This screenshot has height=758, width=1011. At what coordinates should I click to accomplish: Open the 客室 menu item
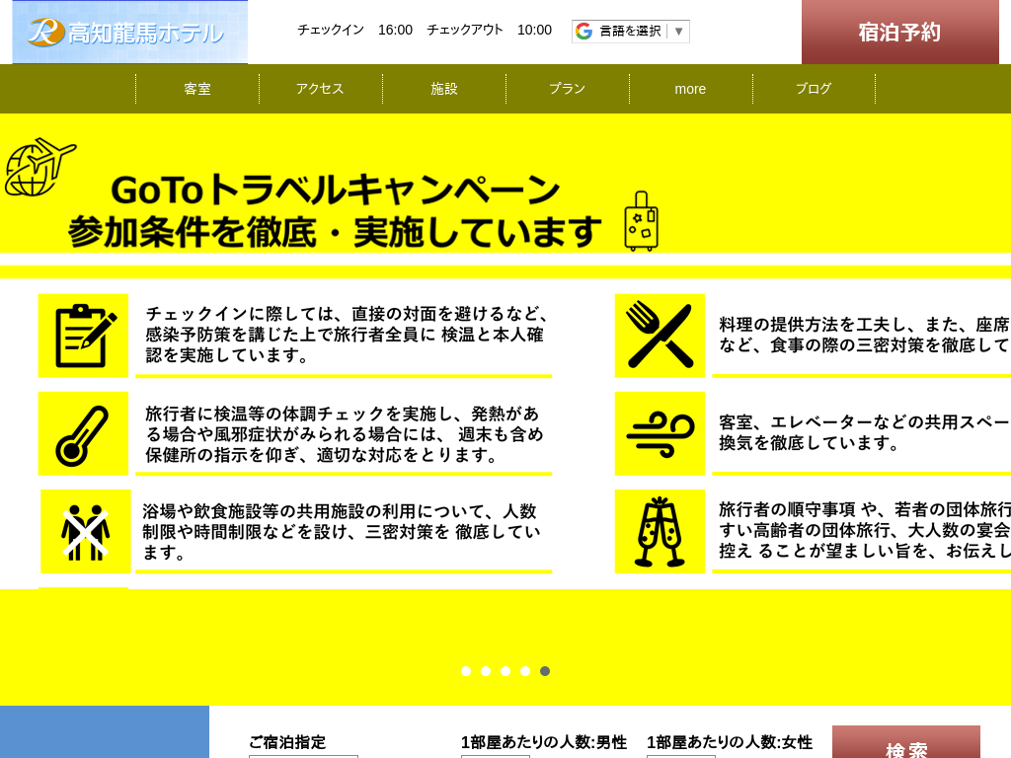(197, 89)
